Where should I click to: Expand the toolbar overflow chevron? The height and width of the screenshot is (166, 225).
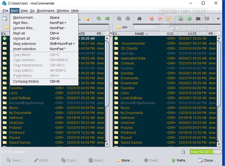pos(218,19)
